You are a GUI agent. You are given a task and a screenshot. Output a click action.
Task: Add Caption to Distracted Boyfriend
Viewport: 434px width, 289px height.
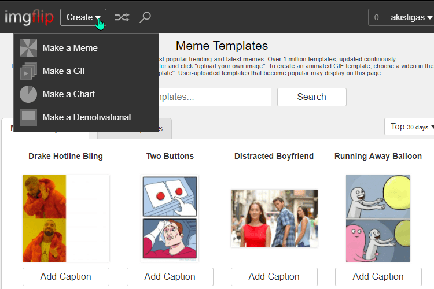click(274, 276)
